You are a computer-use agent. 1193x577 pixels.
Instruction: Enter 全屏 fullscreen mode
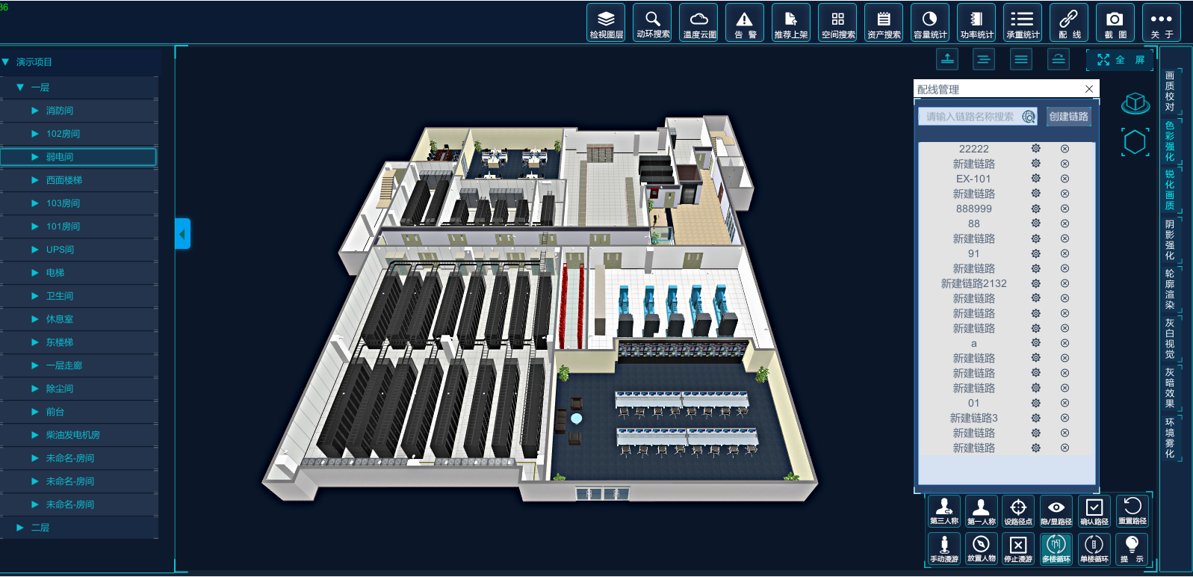(x=1120, y=60)
